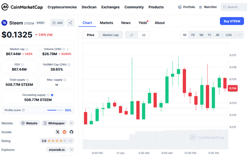Expand the Rating details dropdown
The image size is (247, 156).
tap(71, 141)
